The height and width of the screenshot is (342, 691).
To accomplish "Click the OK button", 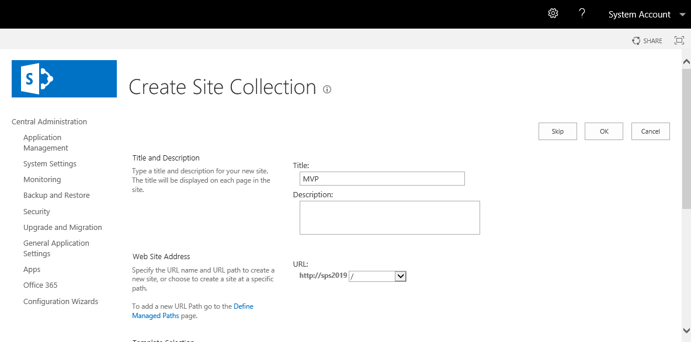I will click(x=603, y=131).
